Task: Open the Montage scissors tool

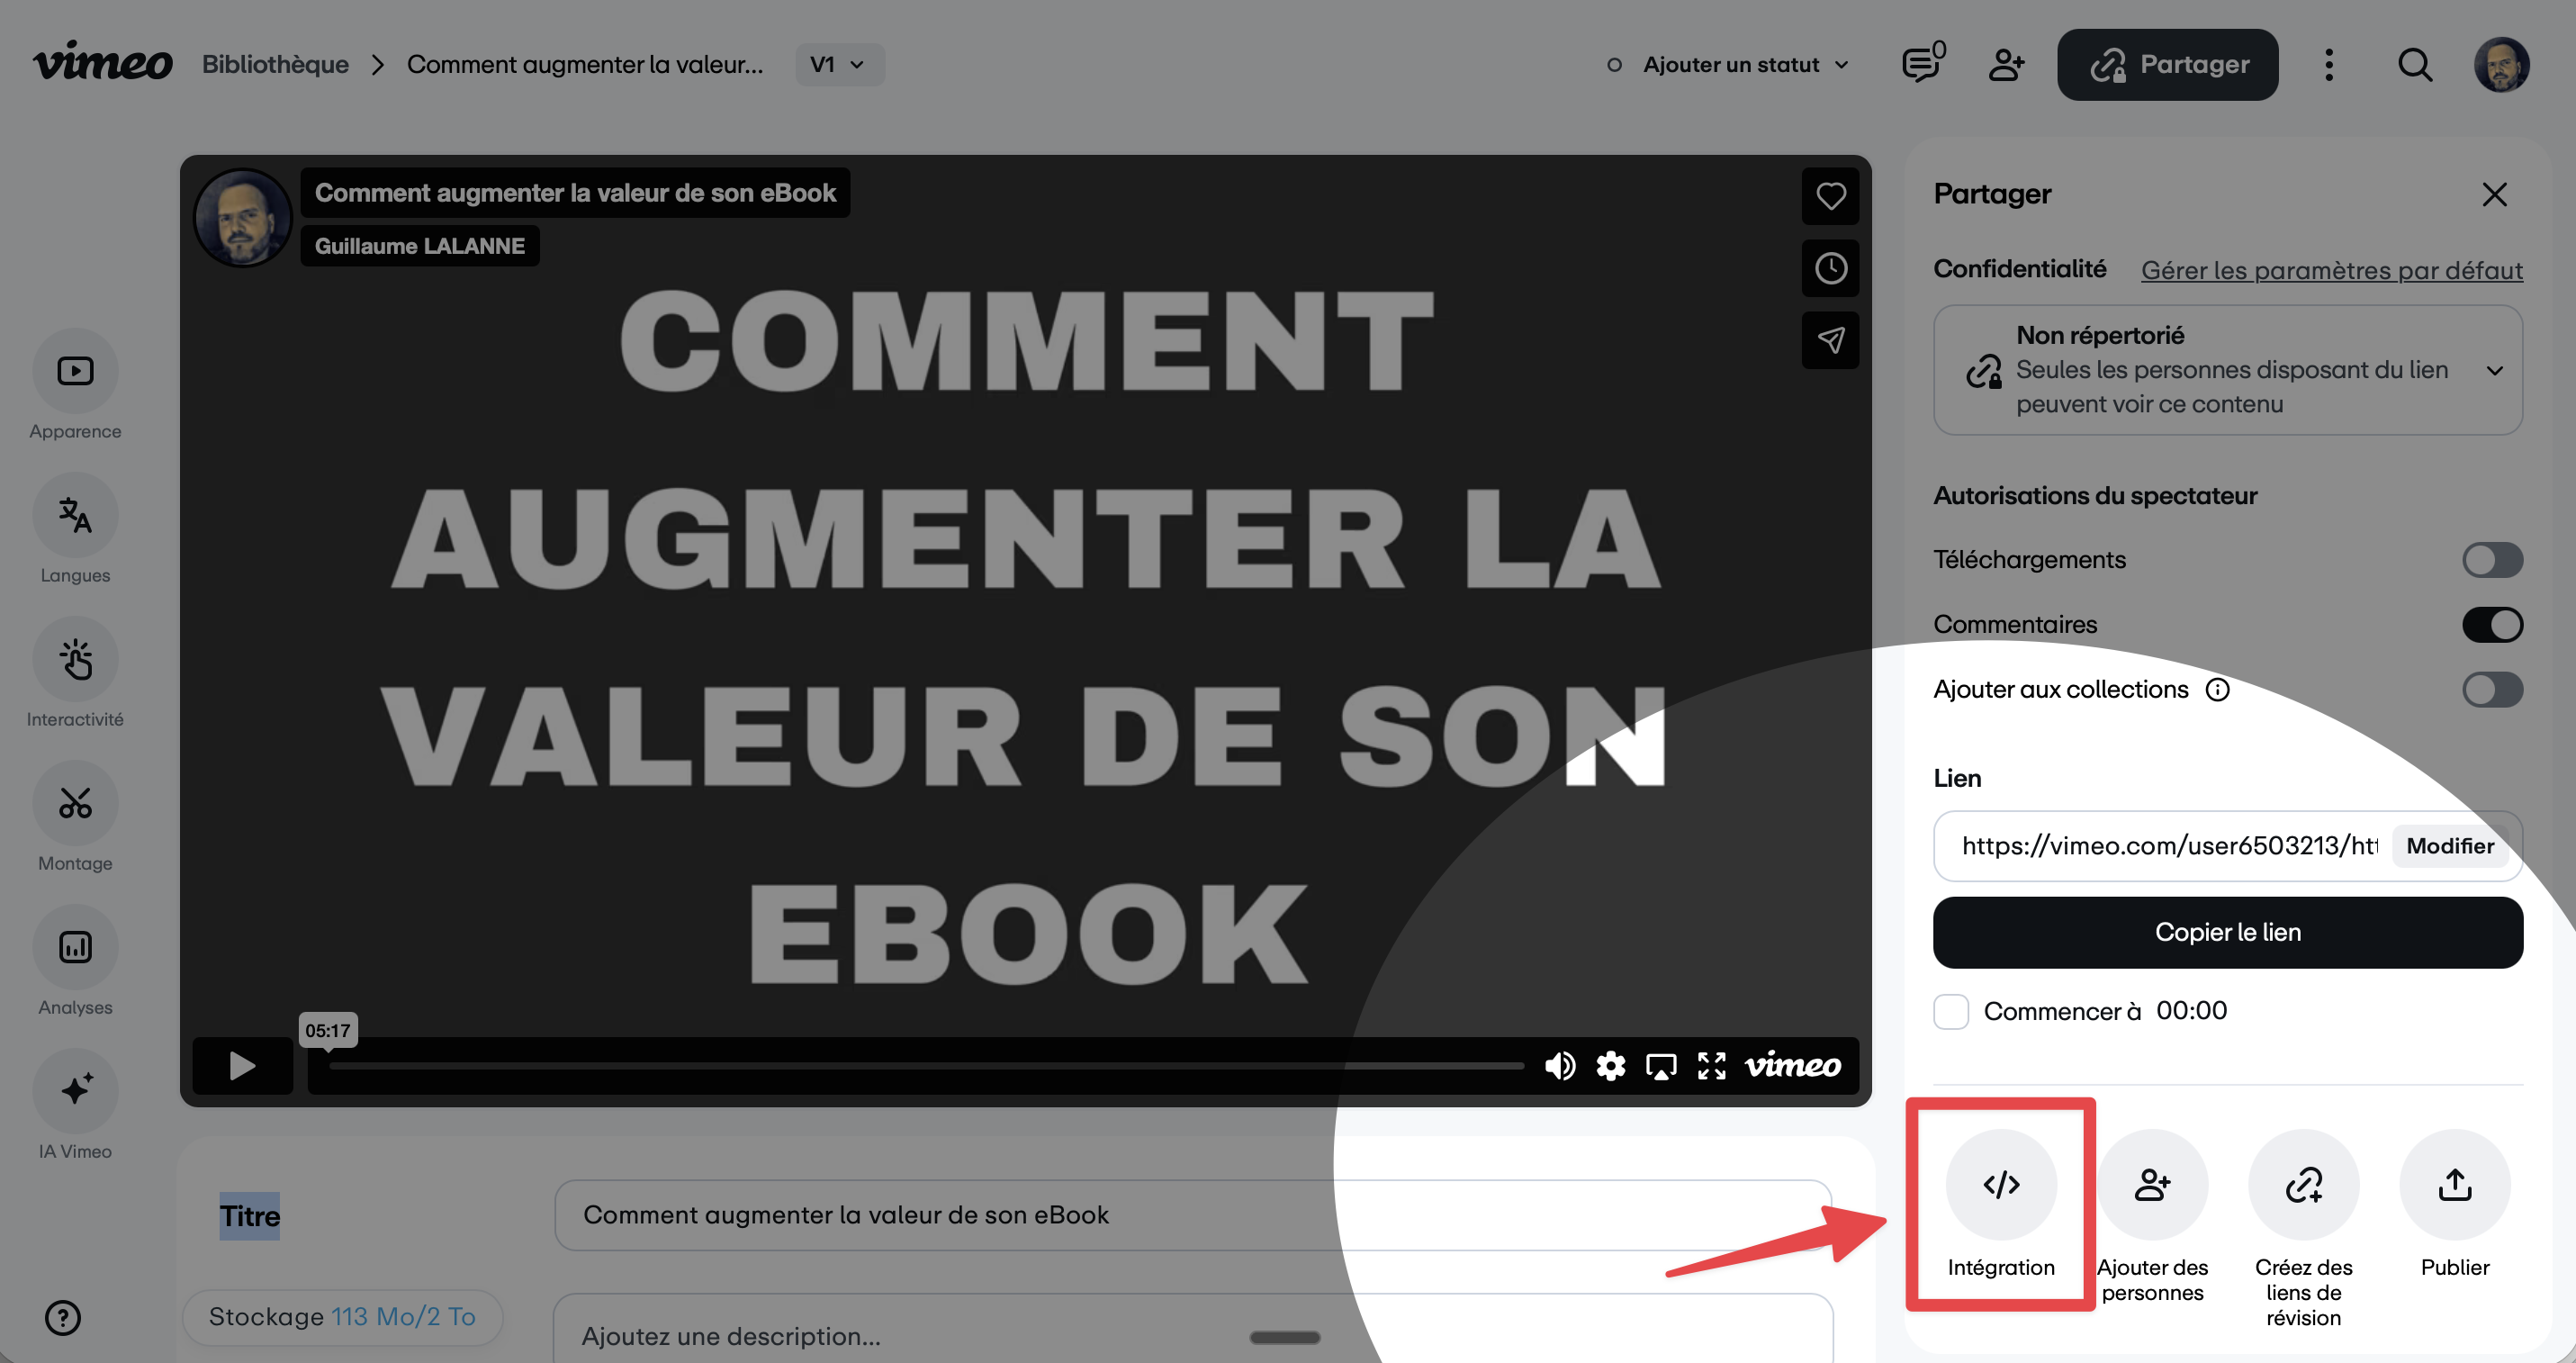Action: pyautogui.click(x=75, y=803)
